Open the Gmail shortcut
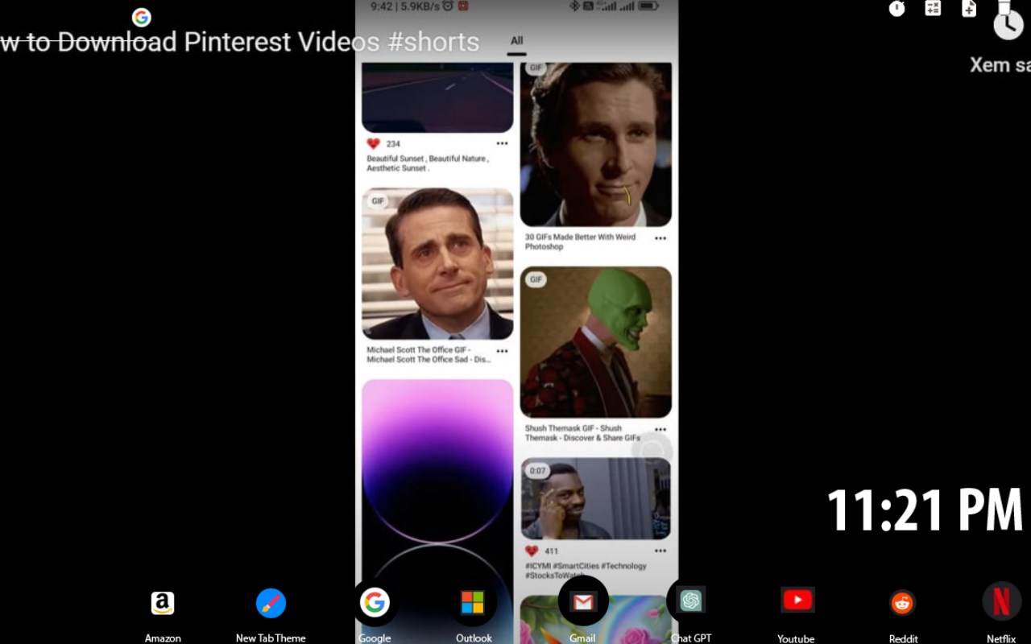 [x=583, y=601]
